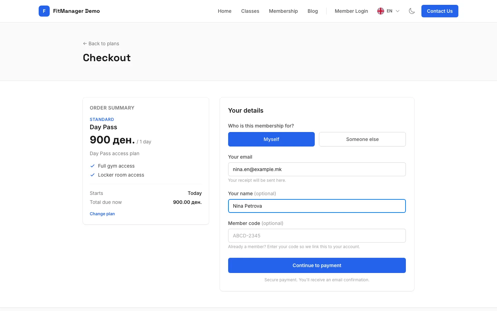The width and height of the screenshot is (497, 311).
Task: Focus the Your name input field
Action: (x=317, y=206)
